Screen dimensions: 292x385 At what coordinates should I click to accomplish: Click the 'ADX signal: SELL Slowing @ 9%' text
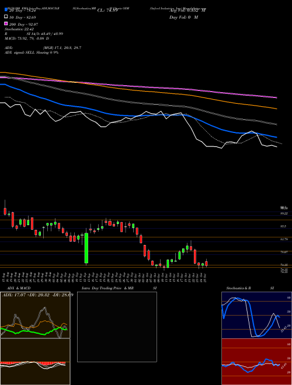pos(32,52)
